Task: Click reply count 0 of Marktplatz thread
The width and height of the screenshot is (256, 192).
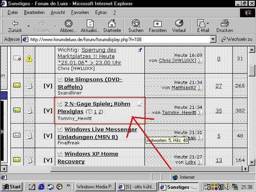Action: (x=219, y=59)
